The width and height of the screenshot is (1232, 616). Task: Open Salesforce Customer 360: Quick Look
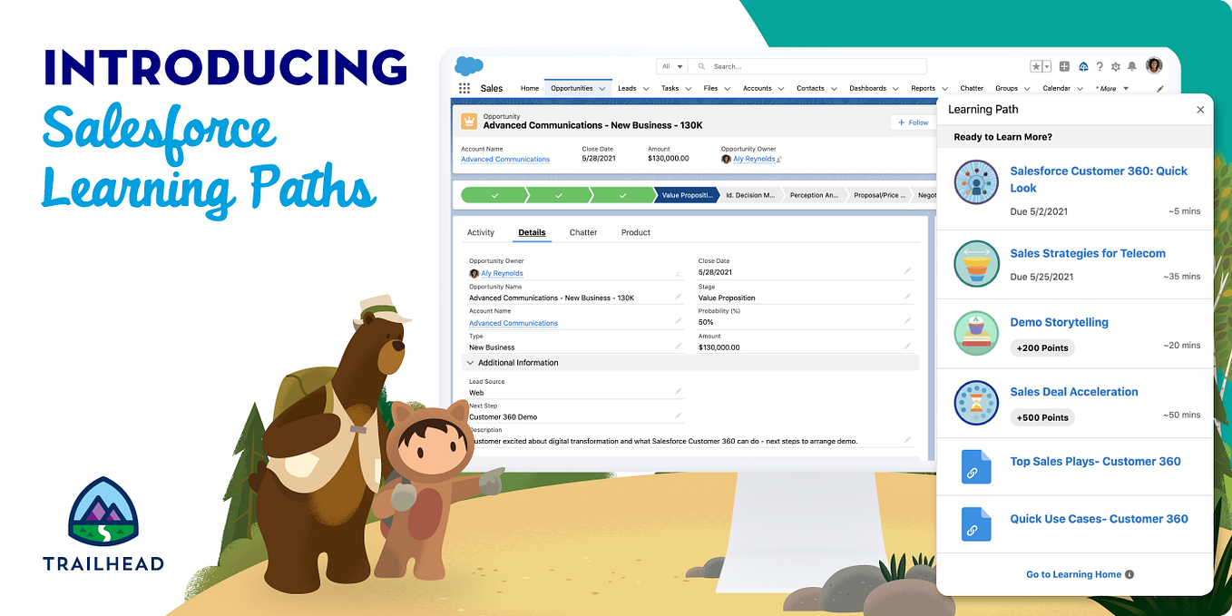1099,180
